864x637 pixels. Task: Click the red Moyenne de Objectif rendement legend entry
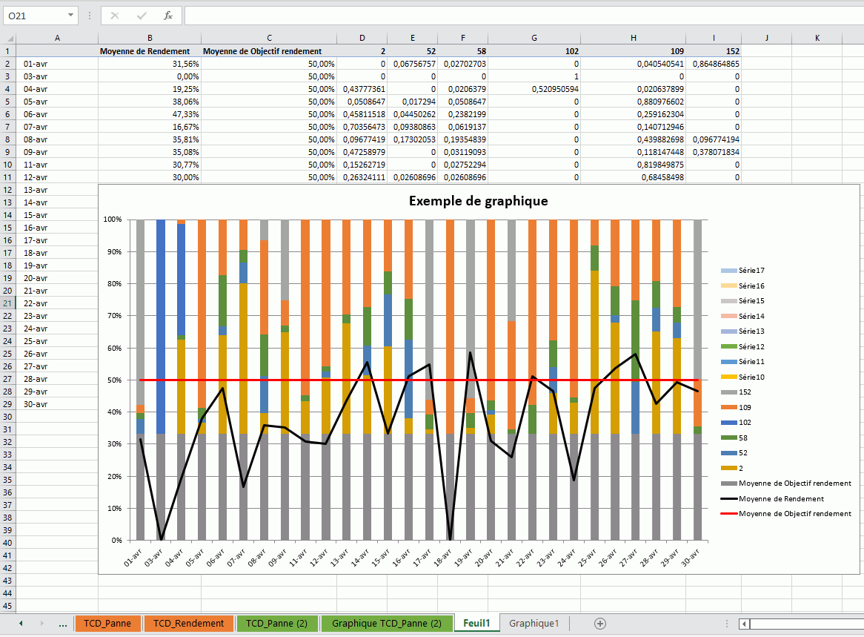[794, 513]
